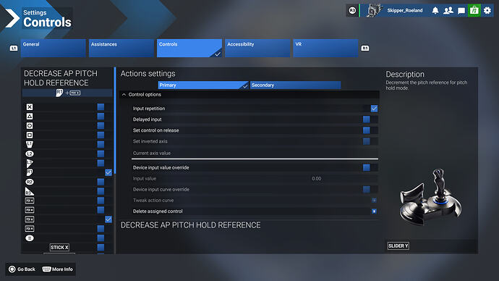The height and width of the screenshot is (281, 499).
Task: Select the L2 trigger icon in the button list
Action: coord(30,154)
